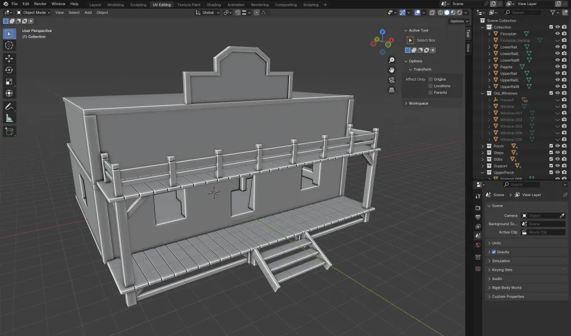This screenshot has height=336, width=571.
Task: Click the Options button in viewport header
Action: tap(458, 21)
